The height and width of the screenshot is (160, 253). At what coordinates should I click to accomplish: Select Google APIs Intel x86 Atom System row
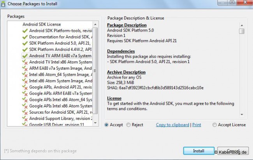point(57,106)
